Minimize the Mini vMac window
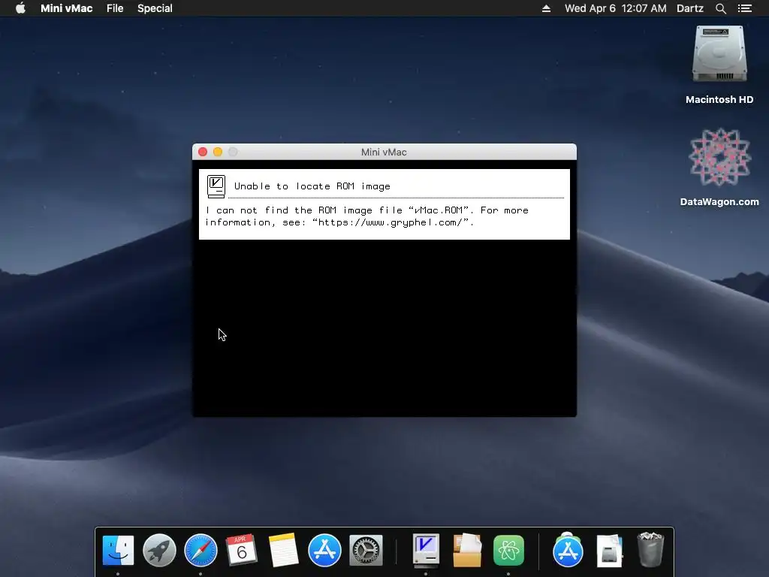The height and width of the screenshot is (577, 769). point(218,152)
